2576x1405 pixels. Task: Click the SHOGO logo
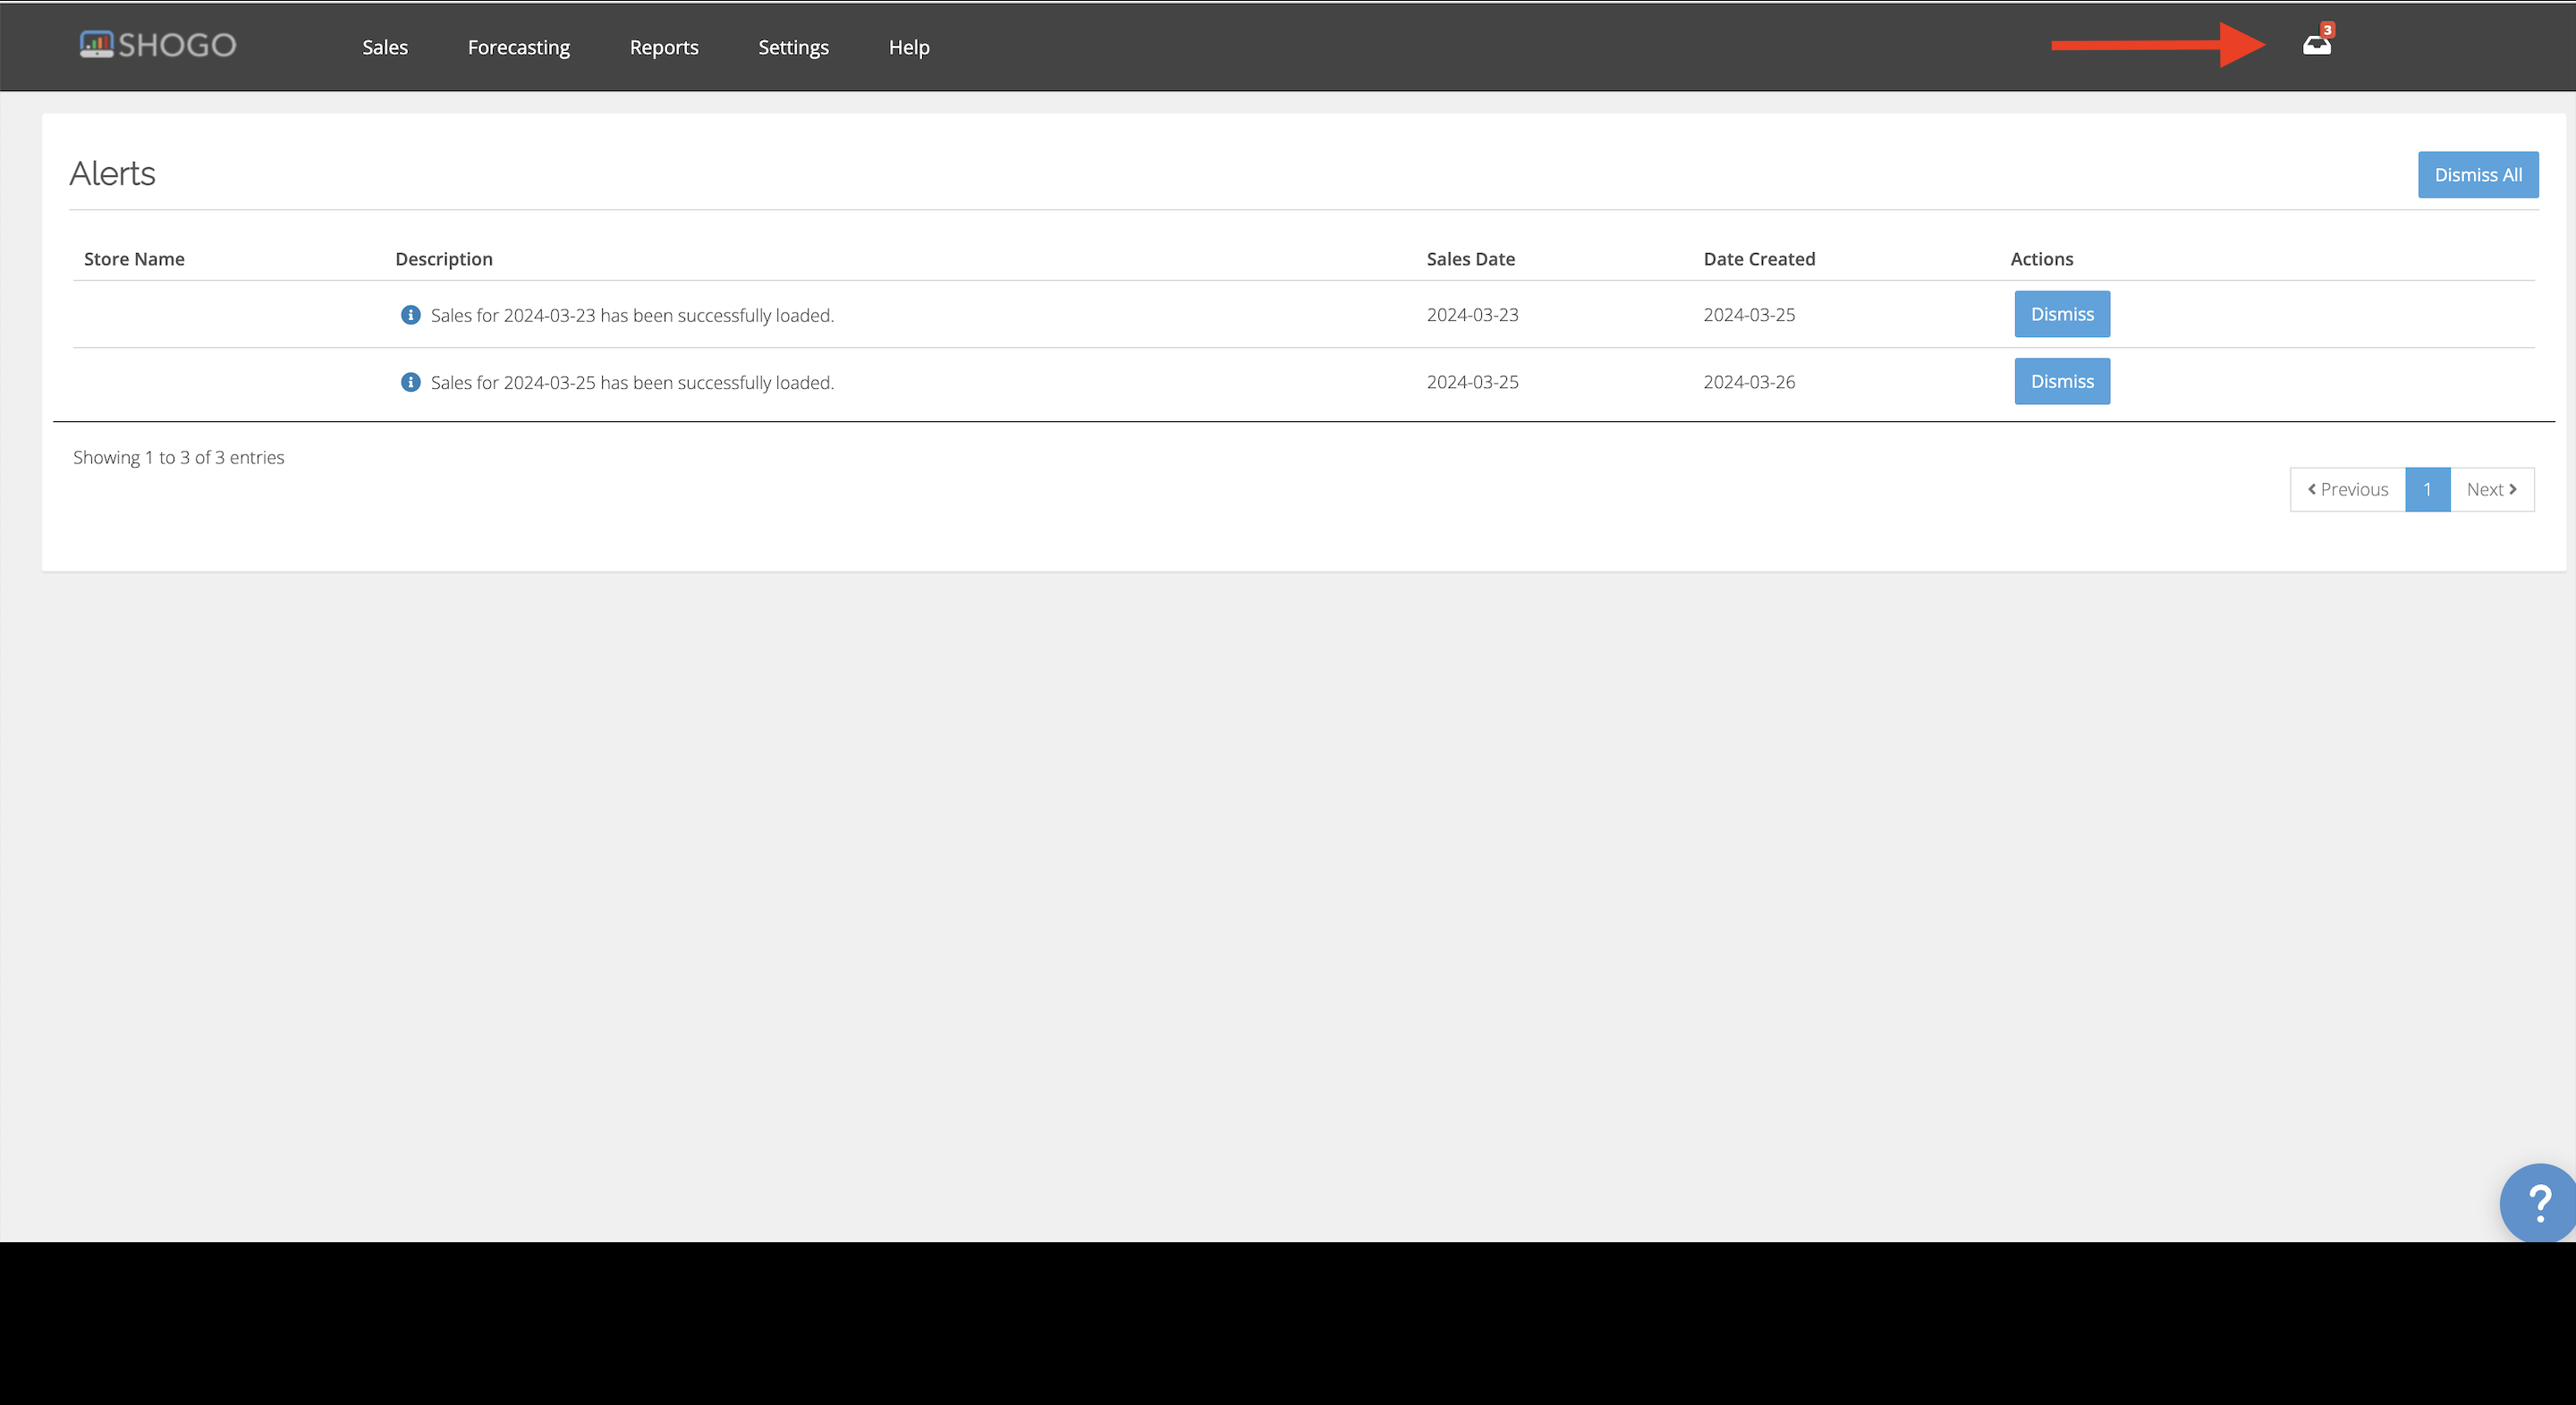(x=158, y=45)
